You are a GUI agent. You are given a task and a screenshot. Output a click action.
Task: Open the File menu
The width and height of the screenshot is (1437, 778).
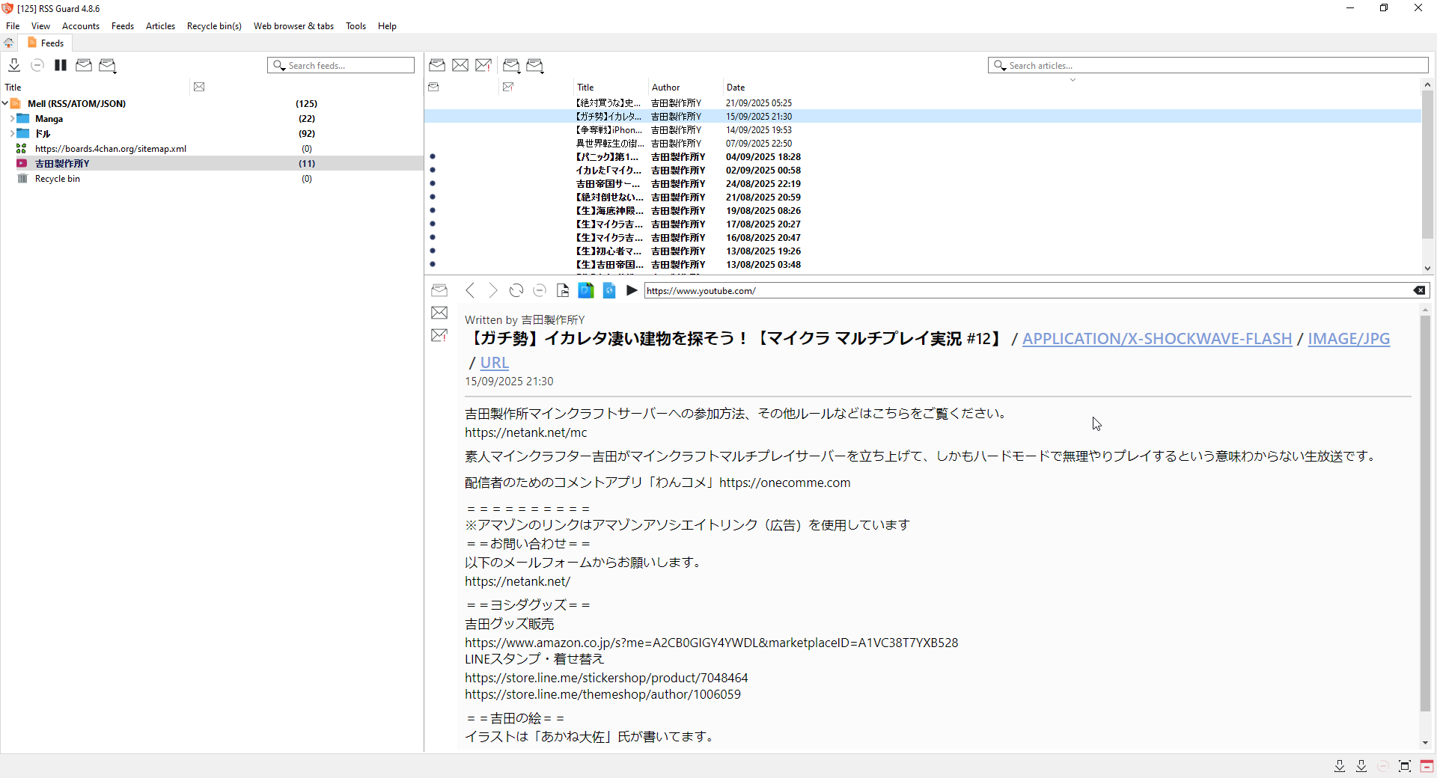[13, 25]
